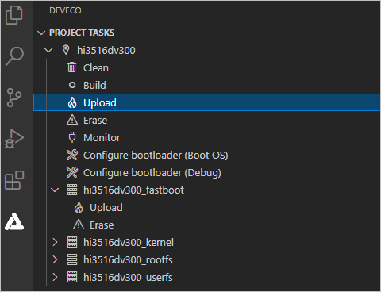Collapse the hi3516dv300 project node
The image size is (381, 292).
(48, 50)
